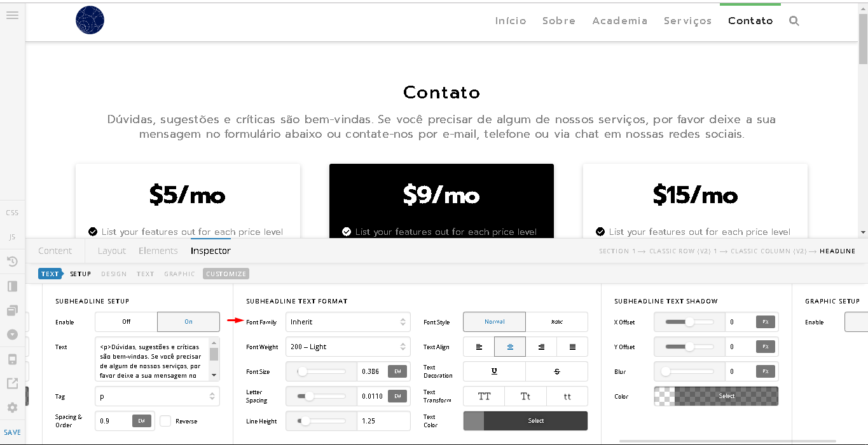
Task: Open the templates stack icon
Action: (12, 310)
